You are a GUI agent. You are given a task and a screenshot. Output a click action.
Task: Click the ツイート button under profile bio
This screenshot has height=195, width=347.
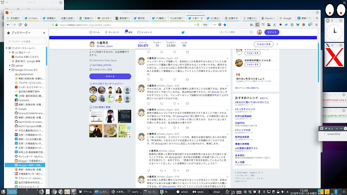click(110, 76)
